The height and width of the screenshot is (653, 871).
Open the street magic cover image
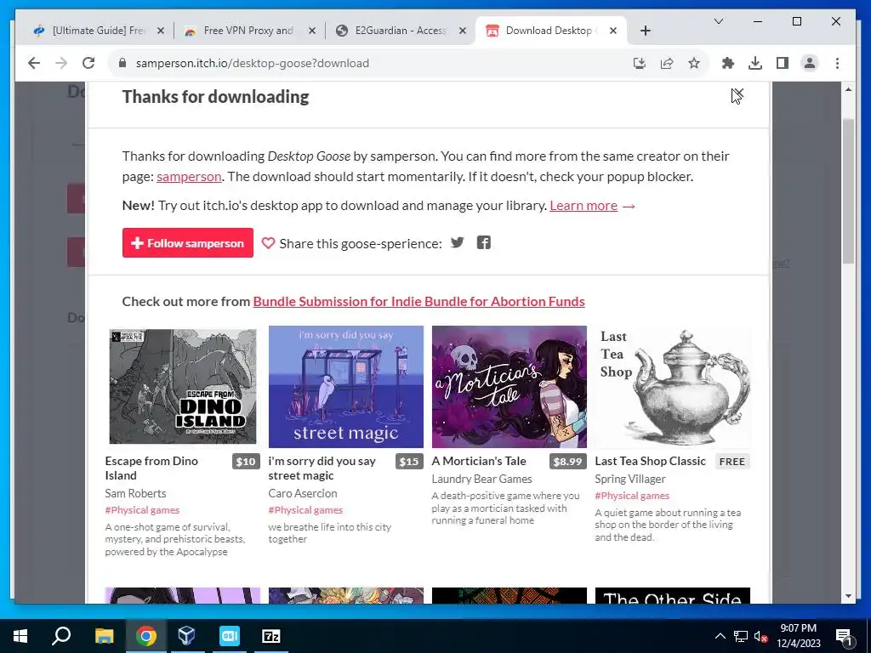click(x=345, y=387)
